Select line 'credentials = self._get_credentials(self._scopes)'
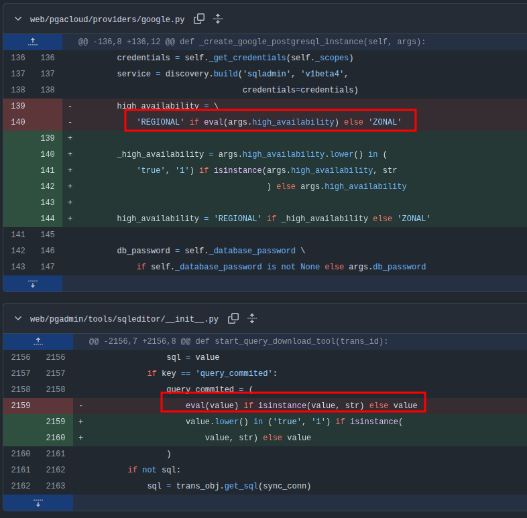527x518 pixels. (235, 58)
